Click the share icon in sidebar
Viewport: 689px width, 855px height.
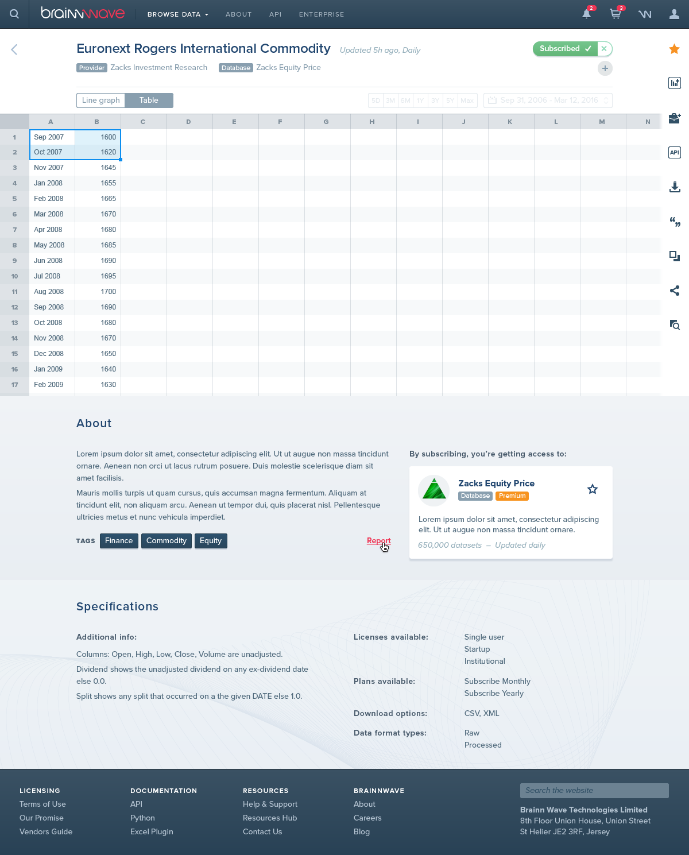tap(675, 291)
